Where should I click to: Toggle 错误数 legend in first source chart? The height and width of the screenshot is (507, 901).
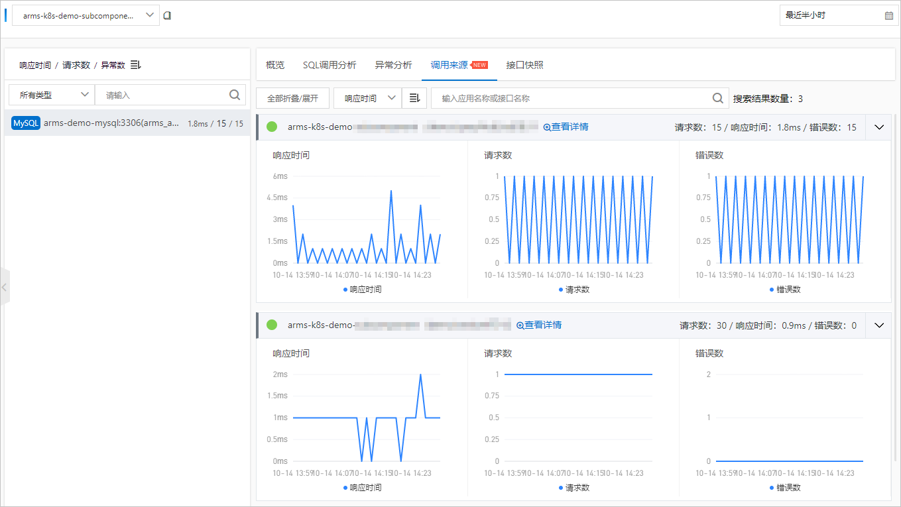point(785,289)
